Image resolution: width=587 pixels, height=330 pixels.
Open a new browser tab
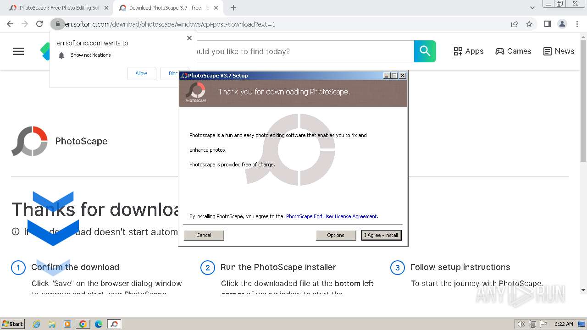[x=233, y=8]
